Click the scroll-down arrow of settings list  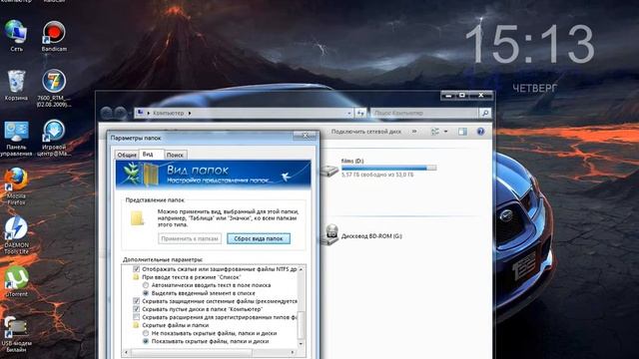(302, 344)
